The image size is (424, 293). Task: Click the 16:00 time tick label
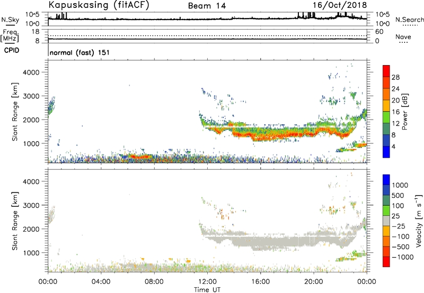(260, 282)
